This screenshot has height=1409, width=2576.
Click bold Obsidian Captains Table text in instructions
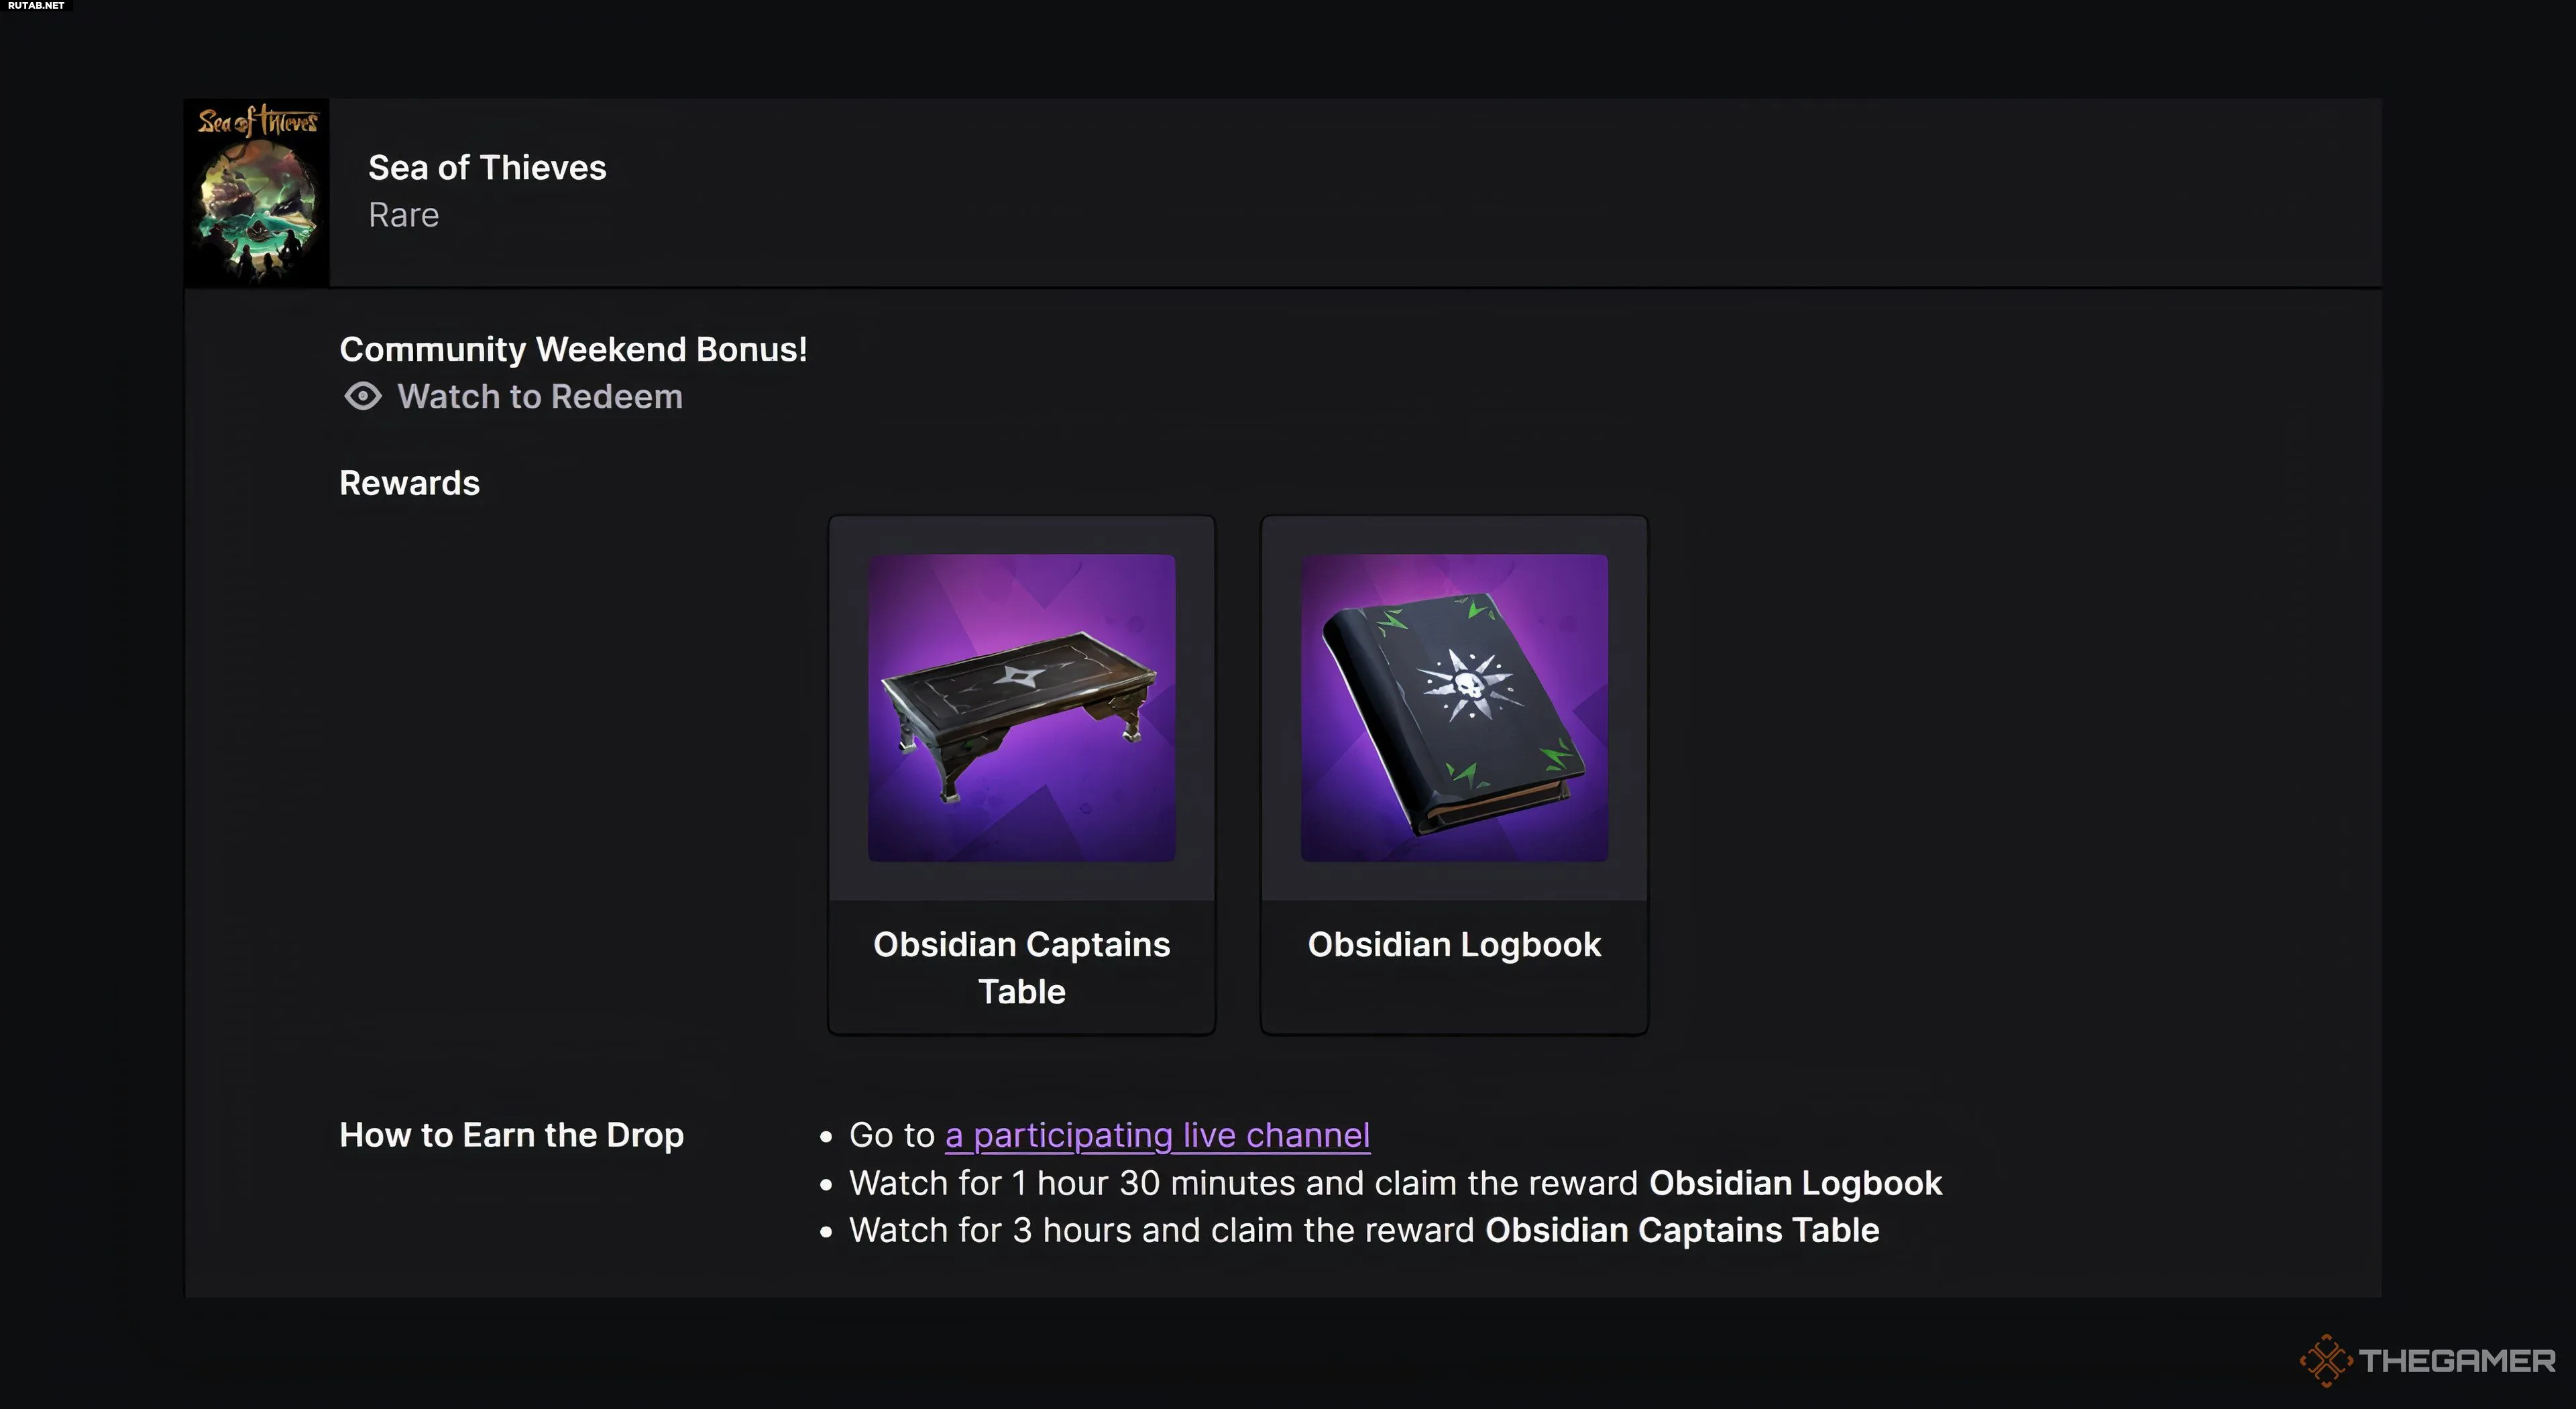(1682, 1230)
